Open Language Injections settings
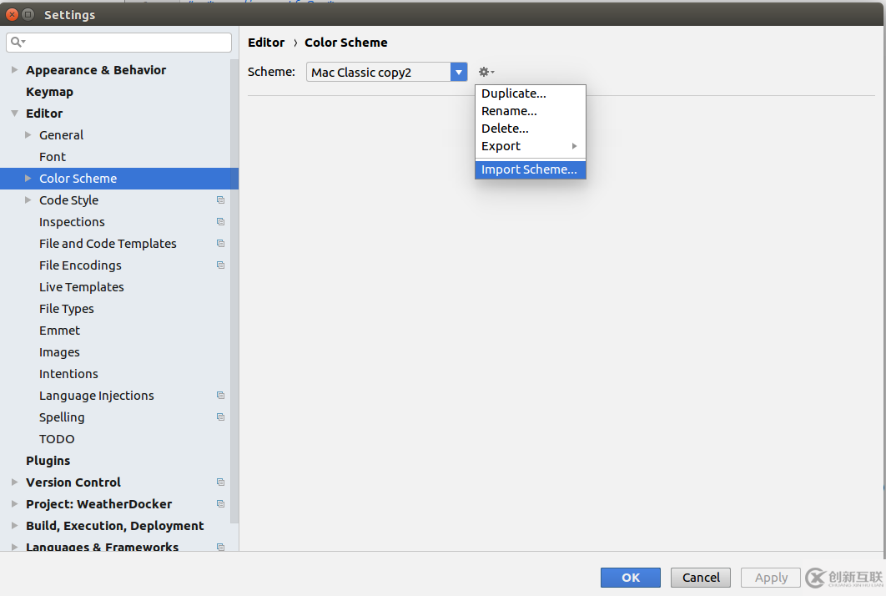This screenshot has width=886, height=596. click(x=97, y=396)
